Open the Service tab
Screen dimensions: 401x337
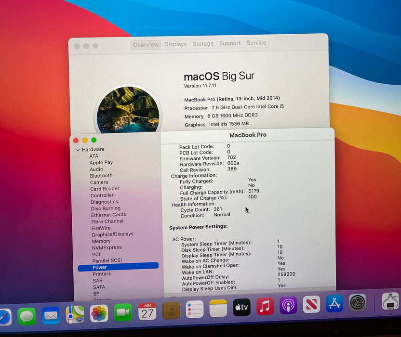[x=256, y=43]
